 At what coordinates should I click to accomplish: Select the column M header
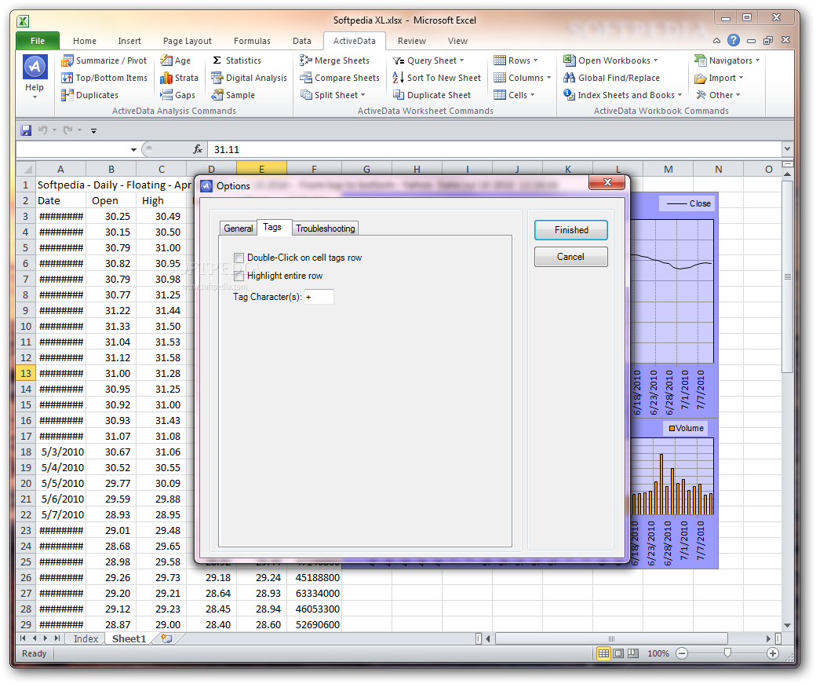(668, 169)
